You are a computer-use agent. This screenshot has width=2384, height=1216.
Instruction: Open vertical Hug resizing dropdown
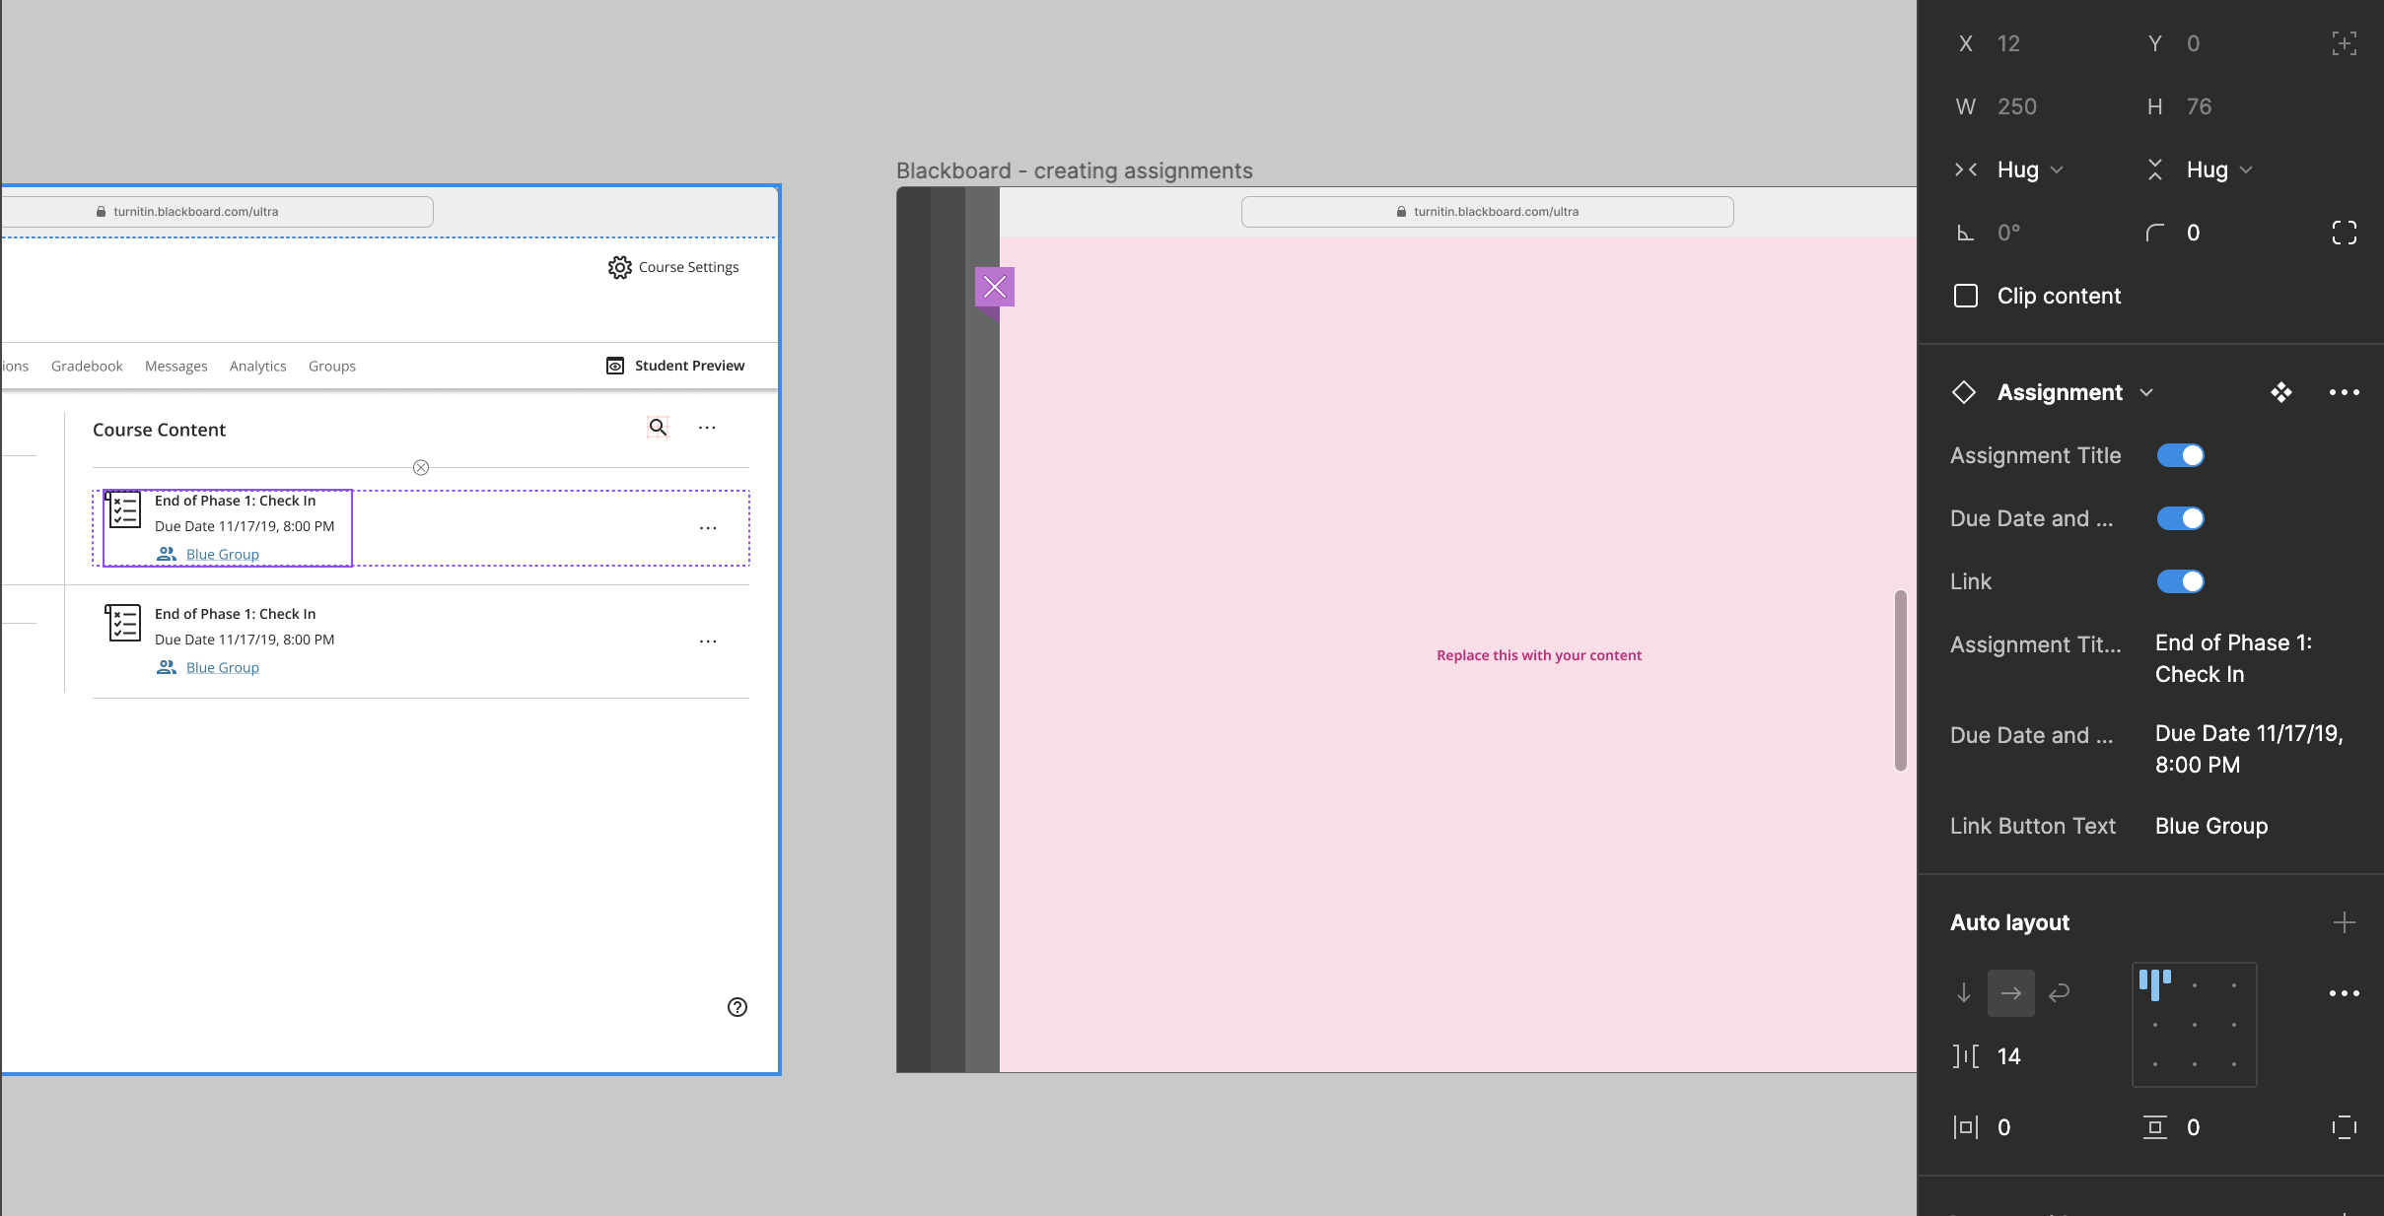pyautogui.click(x=2218, y=169)
